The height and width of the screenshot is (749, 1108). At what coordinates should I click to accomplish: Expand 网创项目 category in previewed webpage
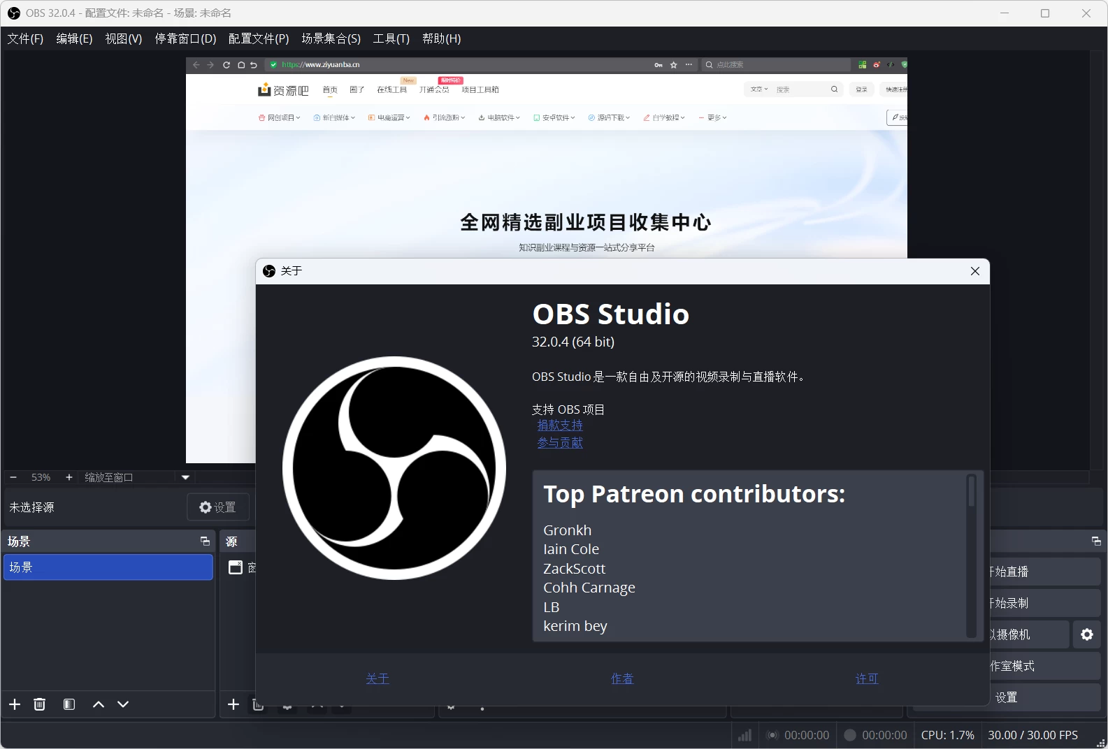(280, 118)
